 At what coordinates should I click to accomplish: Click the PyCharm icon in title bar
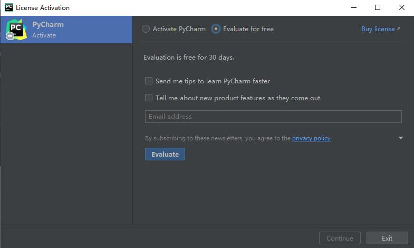click(x=8, y=7)
